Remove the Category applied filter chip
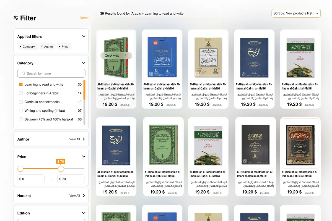Viewport: 332px width, 221px height. point(20,47)
